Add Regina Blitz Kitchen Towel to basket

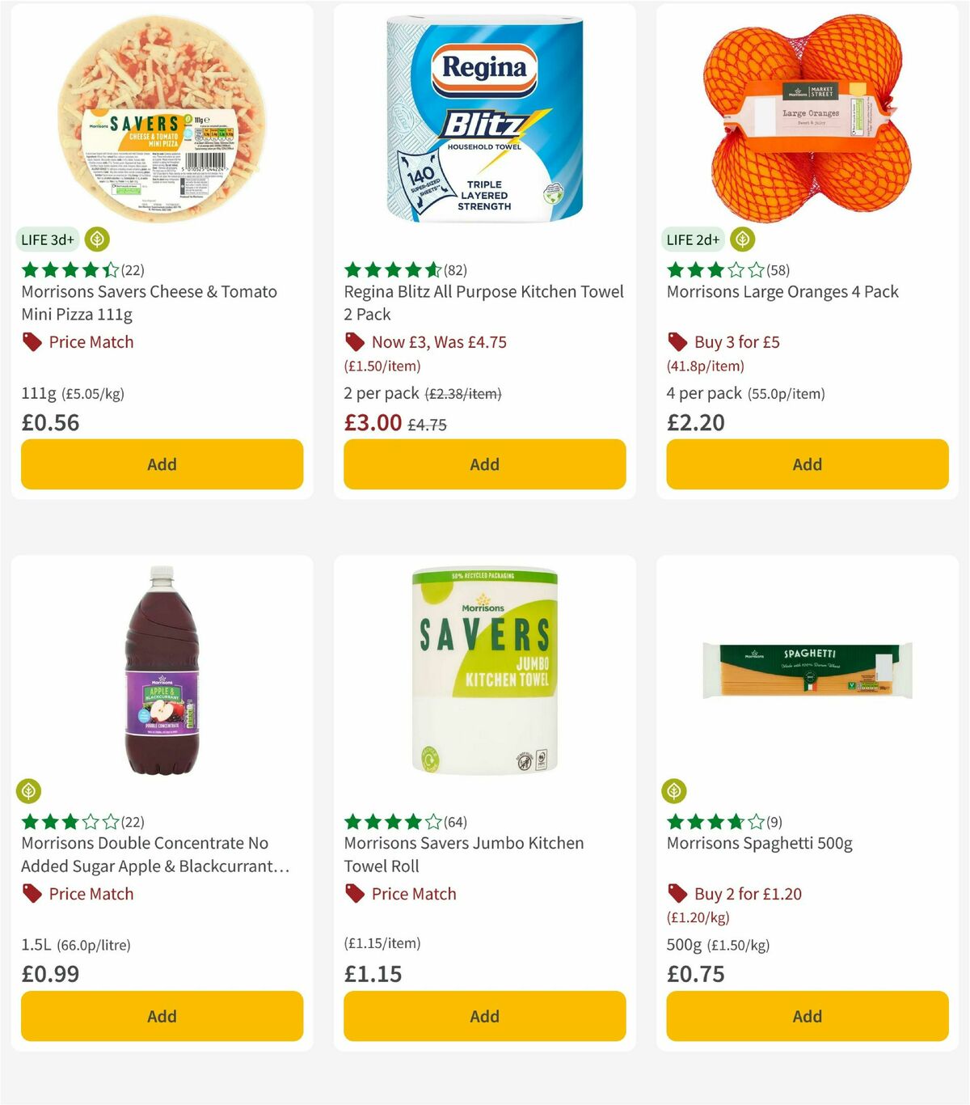tap(483, 464)
